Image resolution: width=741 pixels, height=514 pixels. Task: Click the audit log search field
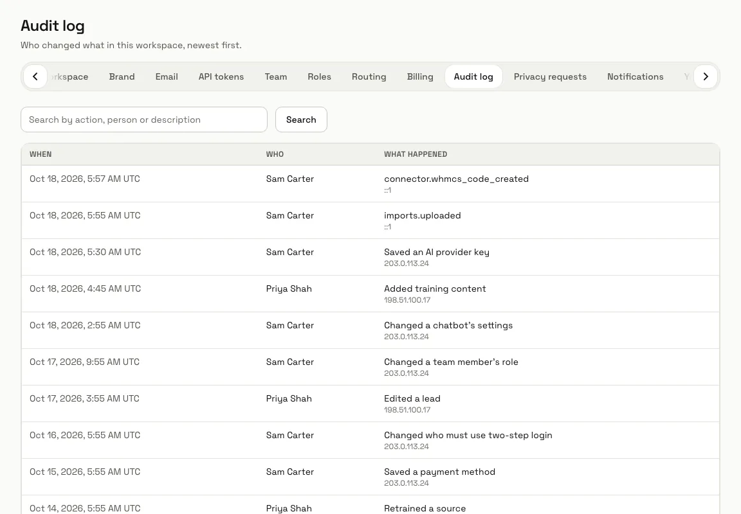point(144,120)
